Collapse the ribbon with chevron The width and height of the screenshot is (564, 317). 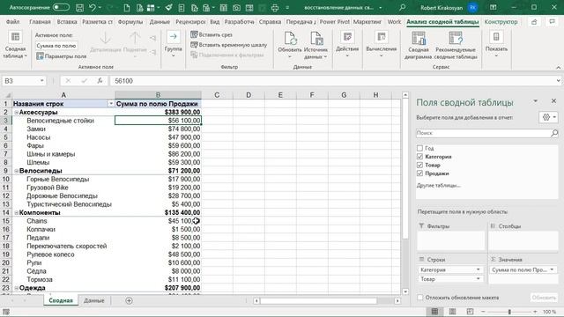[x=558, y=67]
